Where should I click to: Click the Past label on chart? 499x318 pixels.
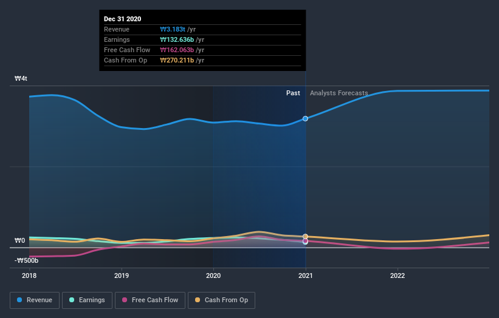point(293,93)
